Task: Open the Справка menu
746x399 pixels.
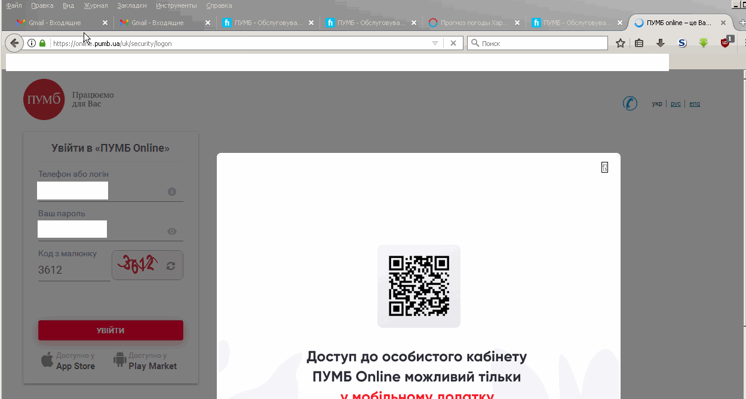Action: click(219, 5)
